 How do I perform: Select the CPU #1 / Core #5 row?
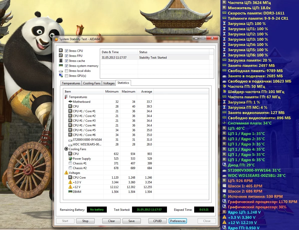point(108,130)
